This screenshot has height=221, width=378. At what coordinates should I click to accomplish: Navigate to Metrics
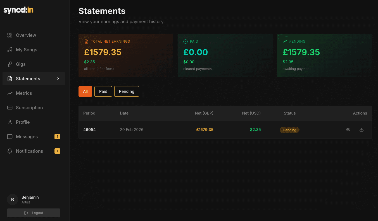pyautogui.click(x=34, y=93)
